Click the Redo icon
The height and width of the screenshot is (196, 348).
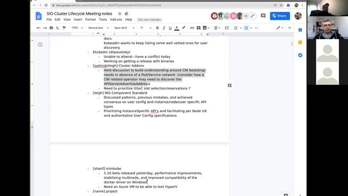(45, 28)
